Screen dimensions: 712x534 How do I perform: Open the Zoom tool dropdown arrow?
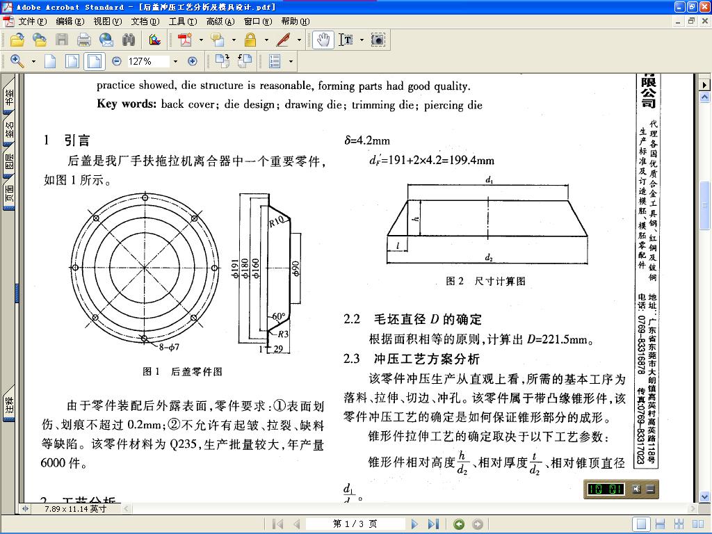click(33, 61)
